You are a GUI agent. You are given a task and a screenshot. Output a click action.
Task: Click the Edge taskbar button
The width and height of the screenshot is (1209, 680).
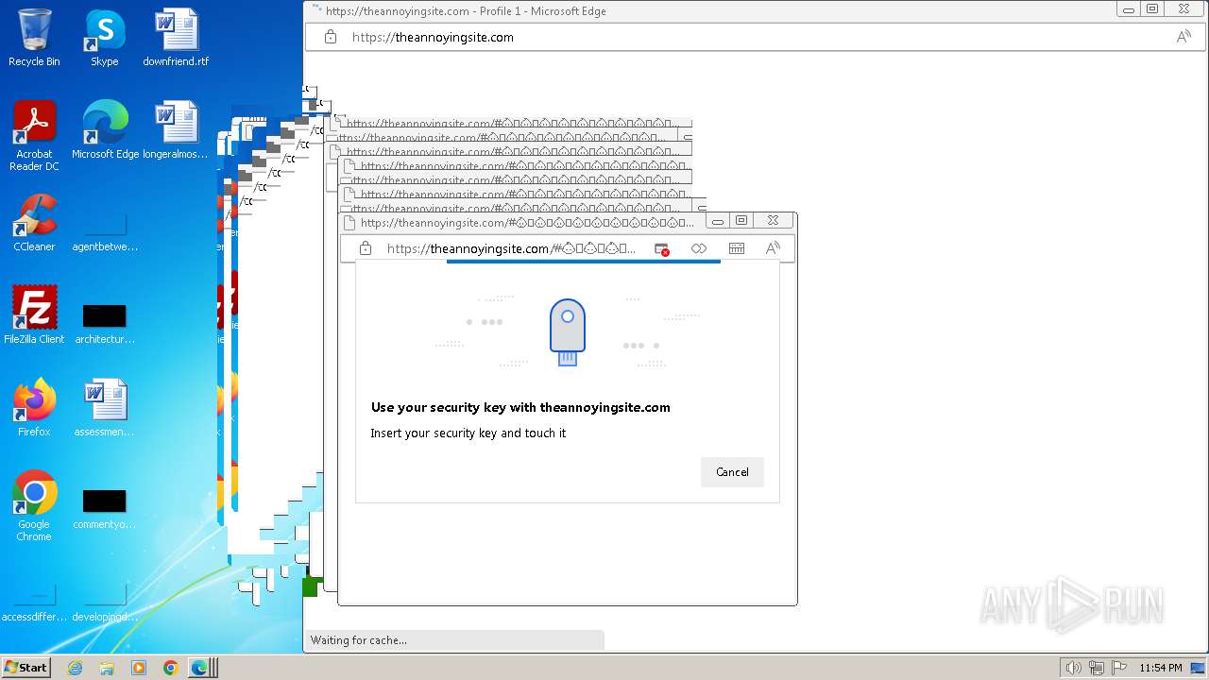coord(201,668)
